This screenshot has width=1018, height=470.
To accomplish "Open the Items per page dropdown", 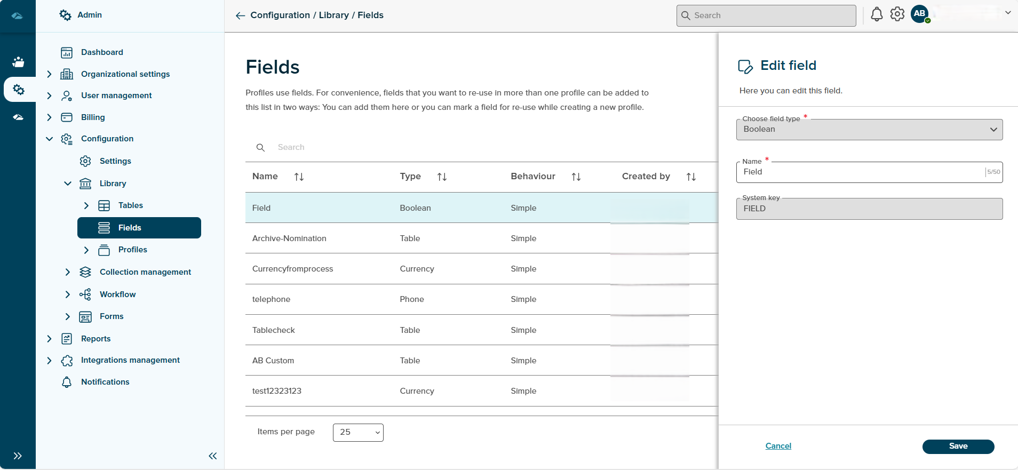I will [x=358, y=432].
